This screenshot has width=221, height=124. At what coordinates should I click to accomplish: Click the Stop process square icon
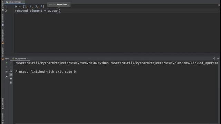pyautogui.click(x=7, y=67)
